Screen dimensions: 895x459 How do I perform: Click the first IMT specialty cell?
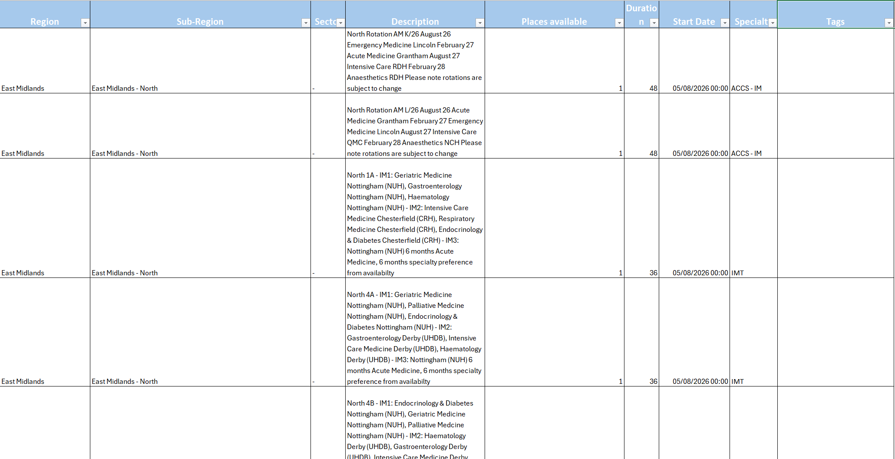tap(753, 273)
